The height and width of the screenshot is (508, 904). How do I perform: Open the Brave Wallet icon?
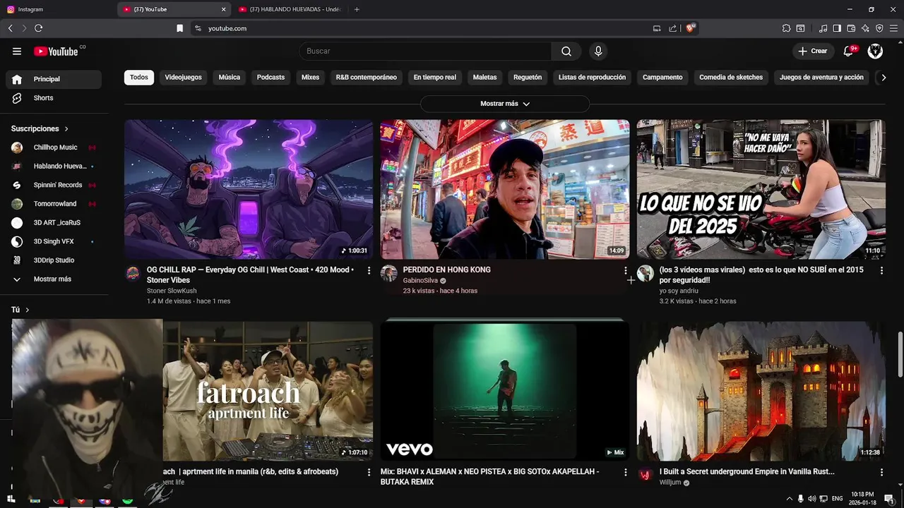pyautogui.click(x=851, y=28)
